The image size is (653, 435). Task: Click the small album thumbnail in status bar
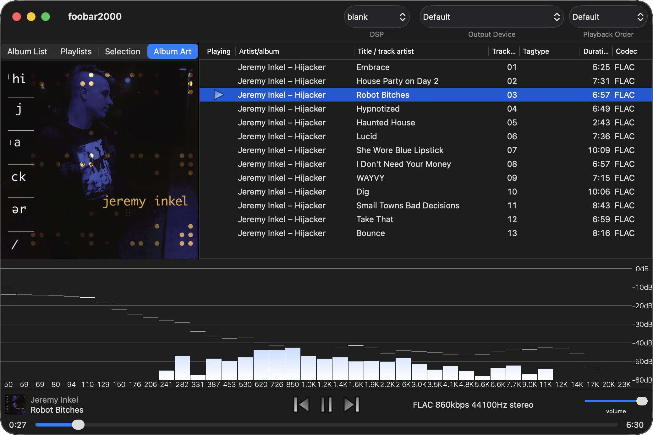(x=15, y=405)
